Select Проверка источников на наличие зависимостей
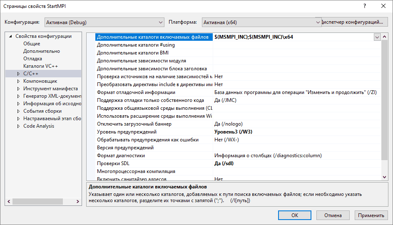Screen dimensions: 393x225 pyautogui.click(x=154, y=77)
